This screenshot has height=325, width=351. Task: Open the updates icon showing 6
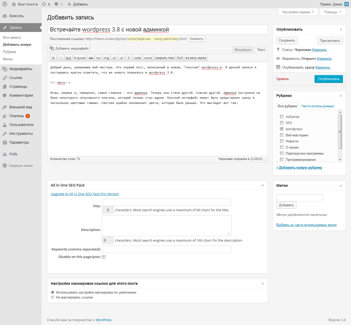pos(44,4)
